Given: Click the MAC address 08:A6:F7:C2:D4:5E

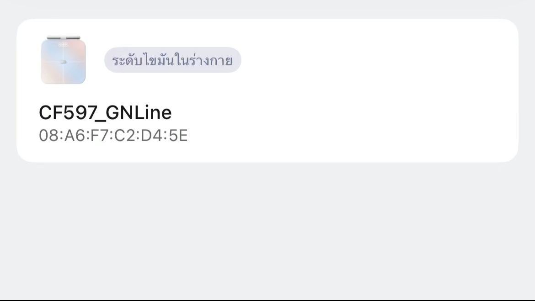Looking at the screenshot, I should (x=113, y=136).
